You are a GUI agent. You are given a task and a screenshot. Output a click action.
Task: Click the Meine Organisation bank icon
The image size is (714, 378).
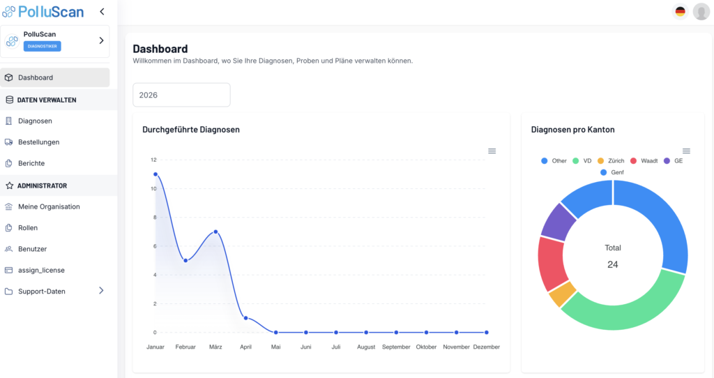(x=9, y=206)
